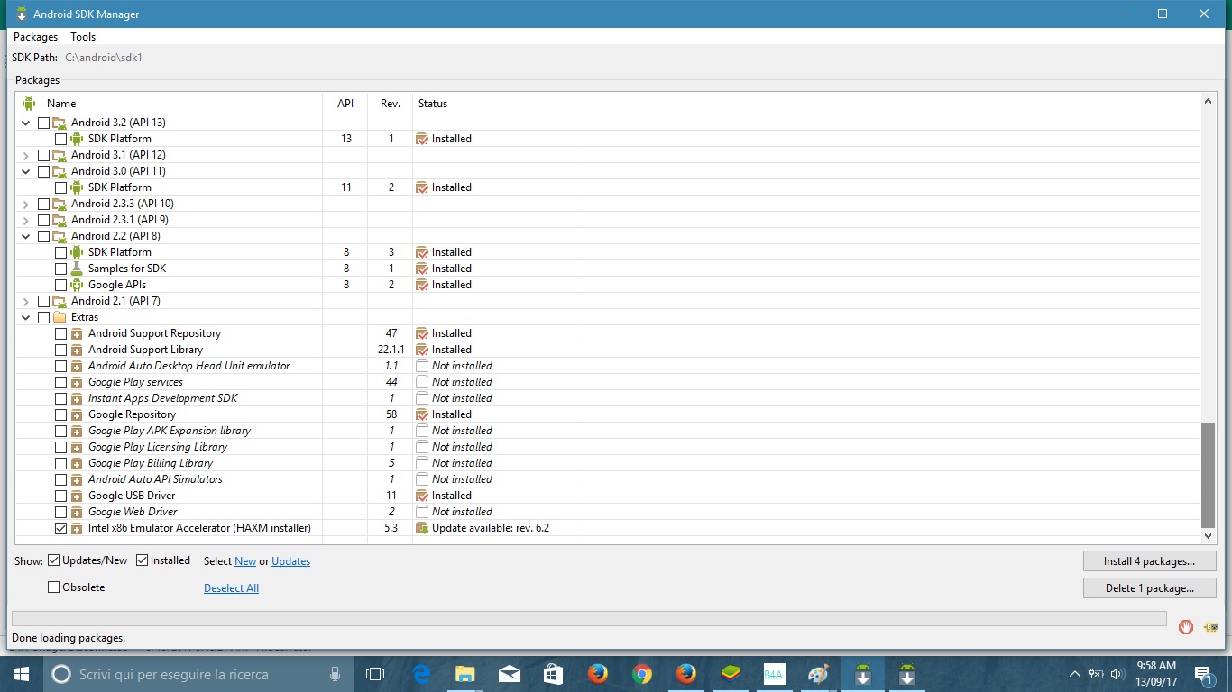Click the Google APIs package icon
The image size is (1232, 692).
point(77,285)
